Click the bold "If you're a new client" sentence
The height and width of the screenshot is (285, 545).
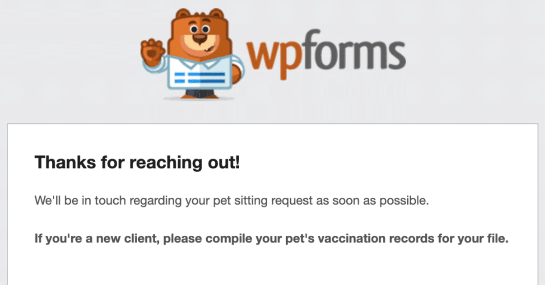[x=271, y=239]
